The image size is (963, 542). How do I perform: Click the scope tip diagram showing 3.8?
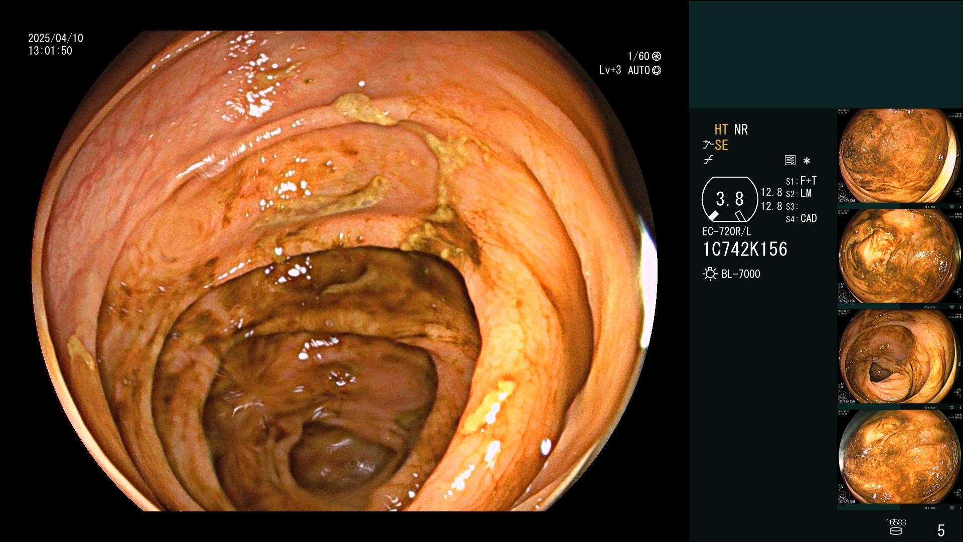[729, 199]
